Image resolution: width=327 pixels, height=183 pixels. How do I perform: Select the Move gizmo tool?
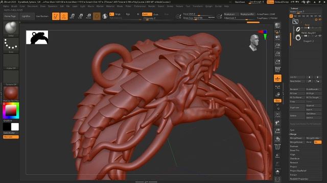(x=72, y=16)
